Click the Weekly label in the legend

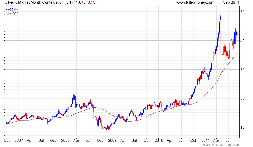pyautogui.click(x=12, y=9)
